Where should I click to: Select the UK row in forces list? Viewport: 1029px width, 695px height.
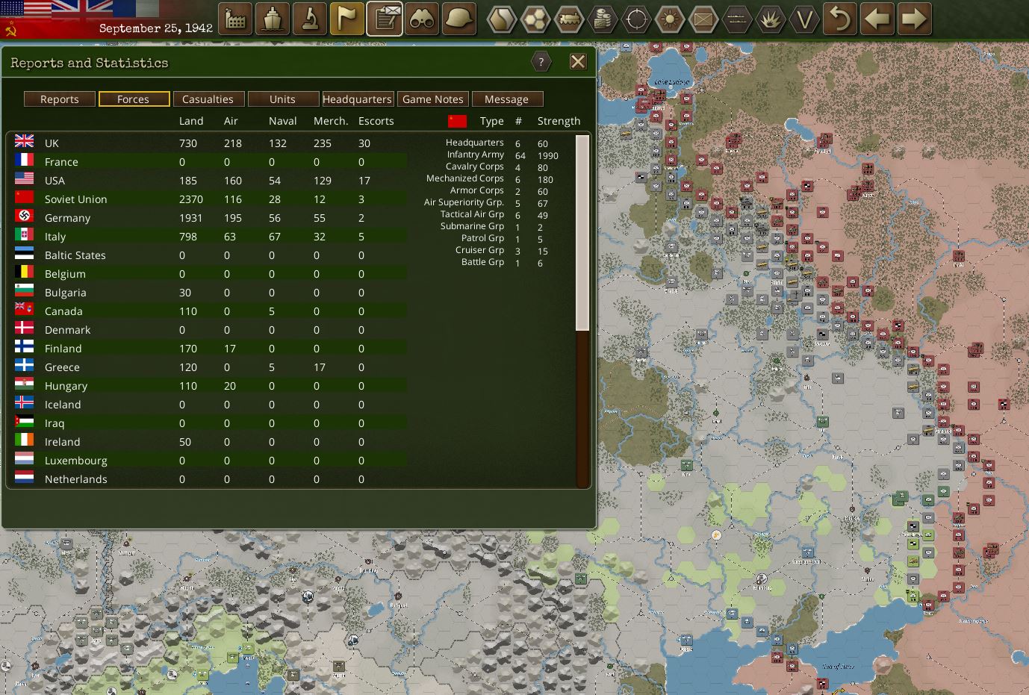pyautogui.click(x=211, y=143)
